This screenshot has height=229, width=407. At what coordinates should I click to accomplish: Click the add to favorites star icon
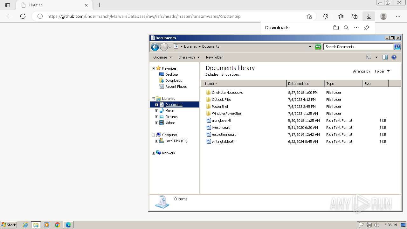click(309, 16)
